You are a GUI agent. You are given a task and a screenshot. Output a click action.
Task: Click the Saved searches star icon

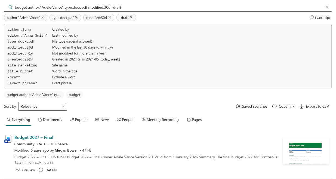pos(238,106)
